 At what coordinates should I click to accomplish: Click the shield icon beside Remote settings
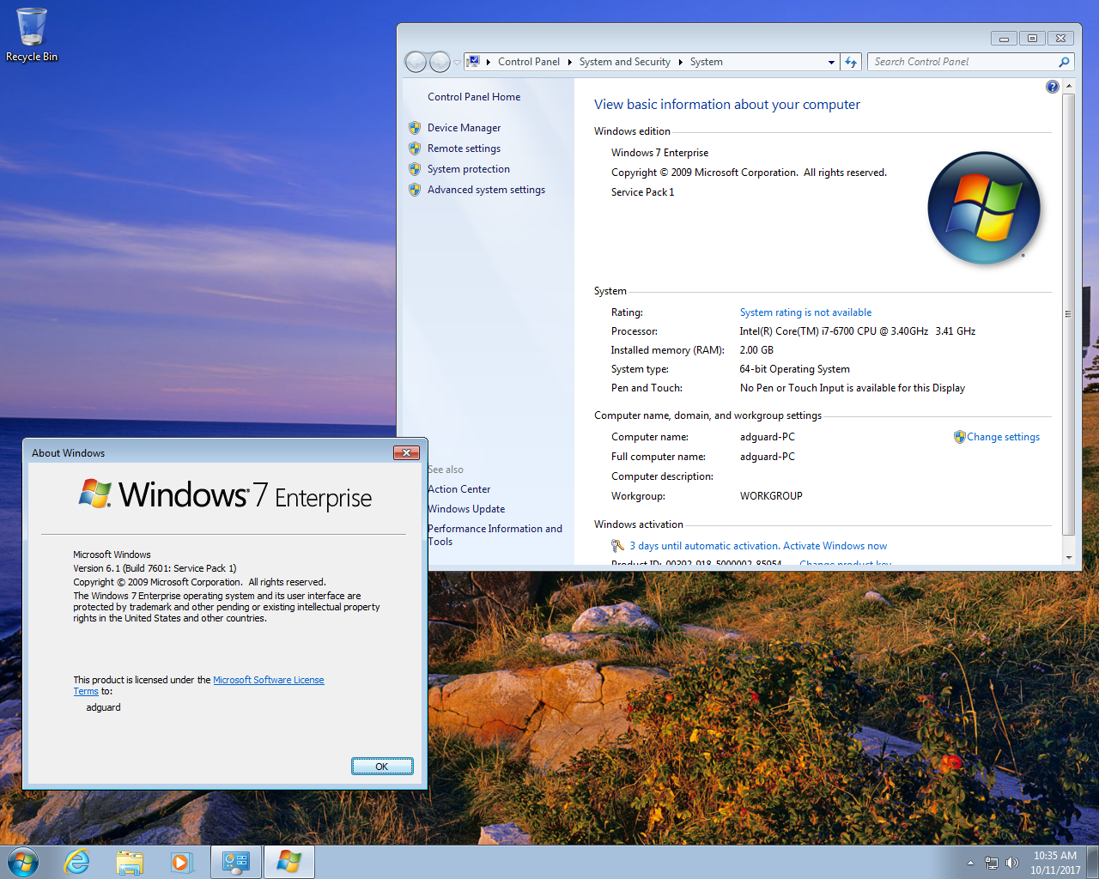(x=415, y=149)
